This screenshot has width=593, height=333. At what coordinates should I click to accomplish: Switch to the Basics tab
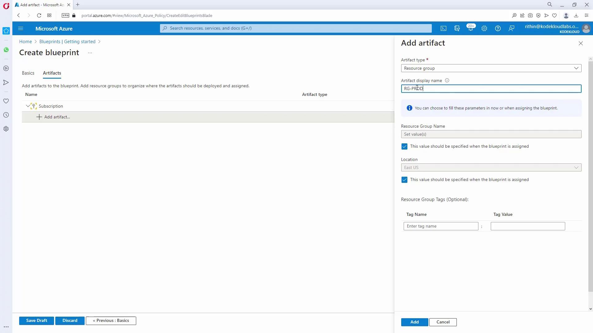coord(28,73)
